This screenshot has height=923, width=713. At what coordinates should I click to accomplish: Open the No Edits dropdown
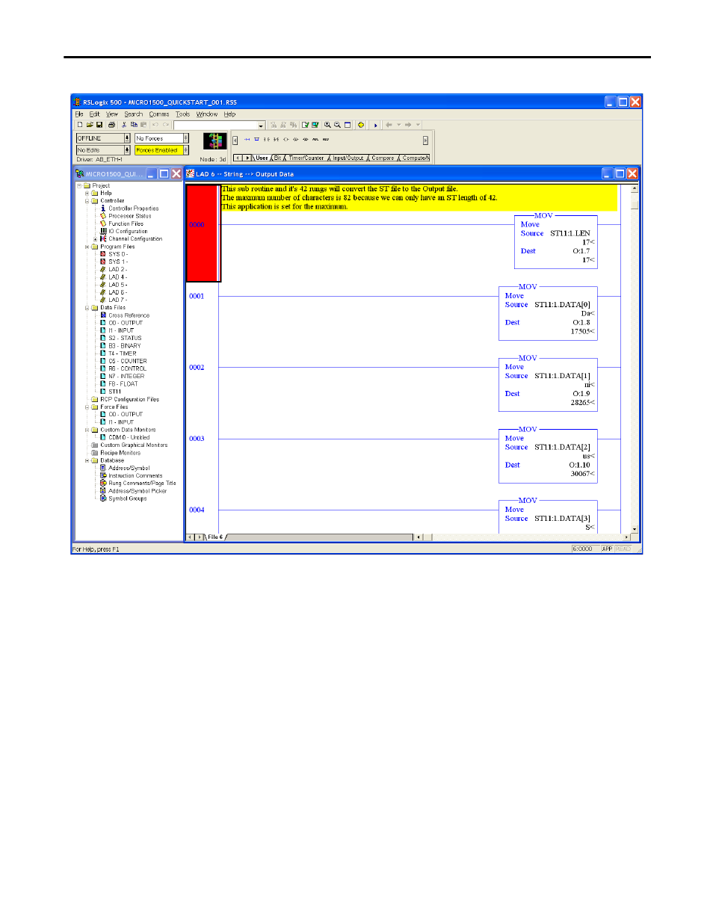point(127,150)
